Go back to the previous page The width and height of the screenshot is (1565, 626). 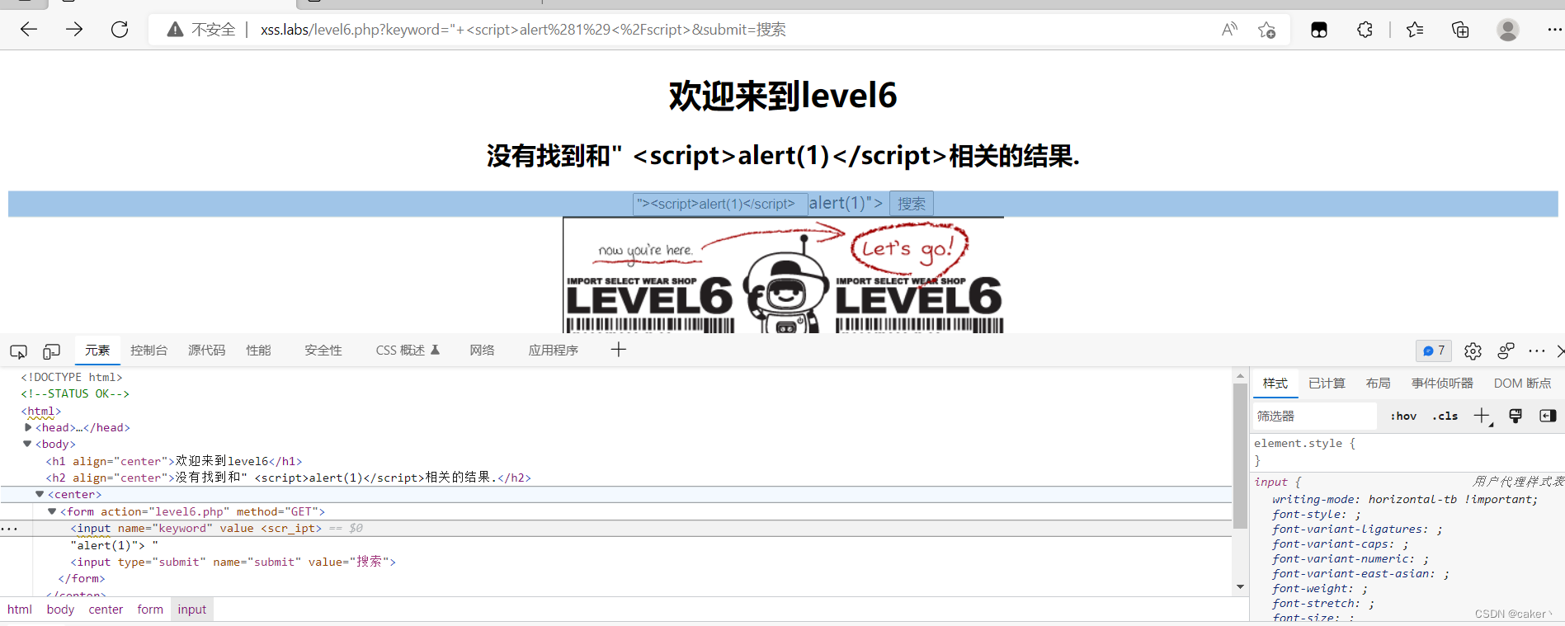29,30
